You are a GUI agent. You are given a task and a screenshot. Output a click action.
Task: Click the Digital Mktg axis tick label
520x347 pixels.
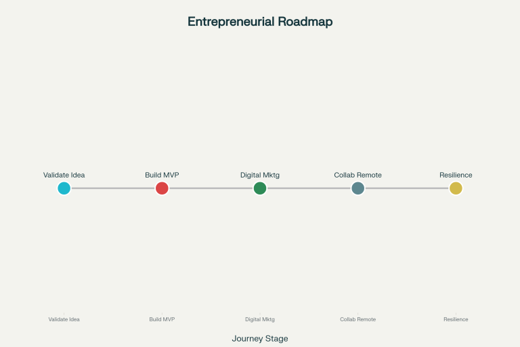coord(260,319)
